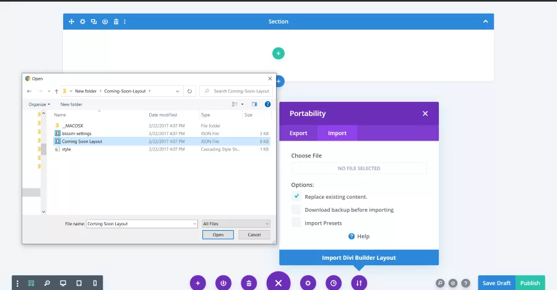Open builder settings dots in bottom-left toolbar
Screen dimensions: 557x290
click(x=17, y=283)
